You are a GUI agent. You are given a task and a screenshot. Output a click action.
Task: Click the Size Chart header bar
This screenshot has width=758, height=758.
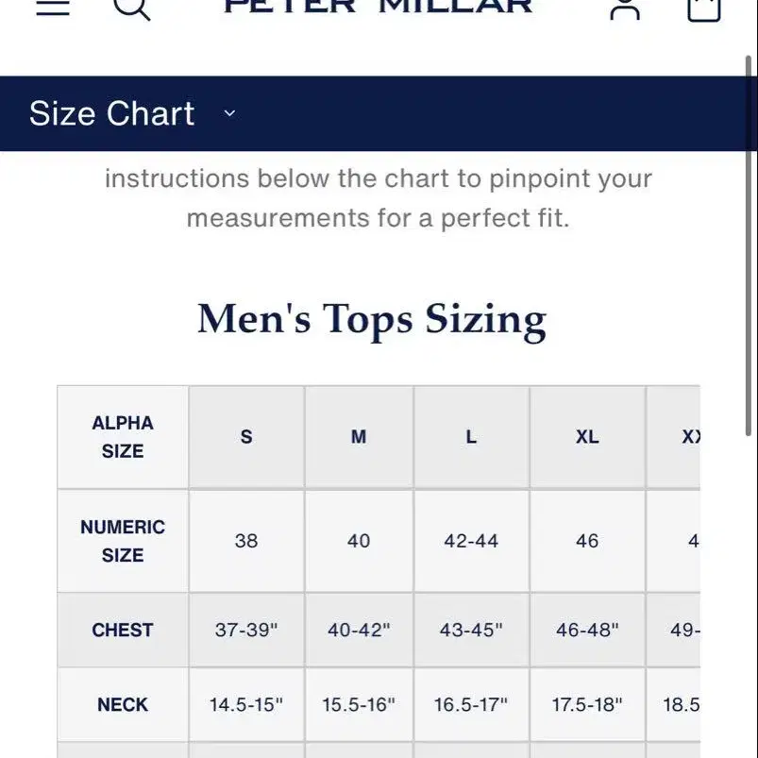[x=372, y=113]
